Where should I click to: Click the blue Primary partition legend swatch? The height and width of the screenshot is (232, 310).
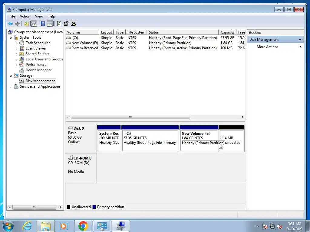94,207
